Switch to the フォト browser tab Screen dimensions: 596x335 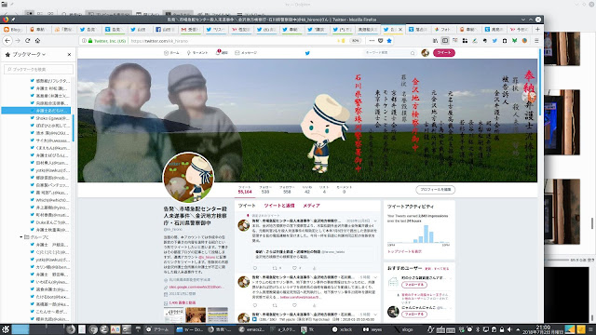(x=443, y=29)
